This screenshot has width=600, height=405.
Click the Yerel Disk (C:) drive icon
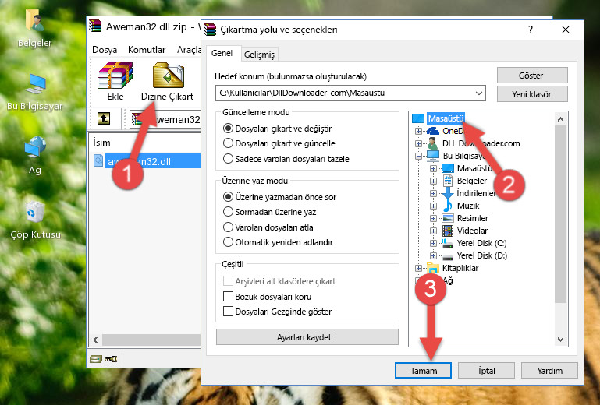pos(447,243)
